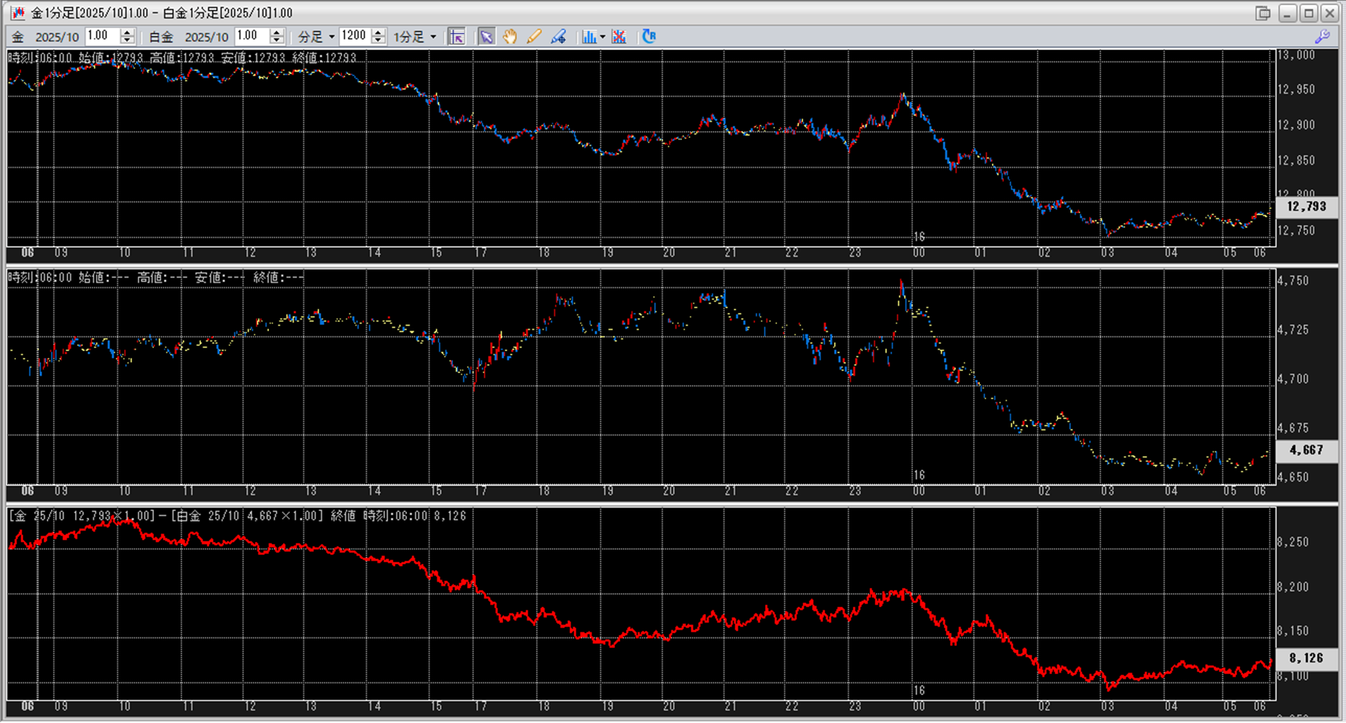Viewport: 1346px width, 723px height.
Task: Click the detach window icon in title bar
Action: click(1262, 13)
